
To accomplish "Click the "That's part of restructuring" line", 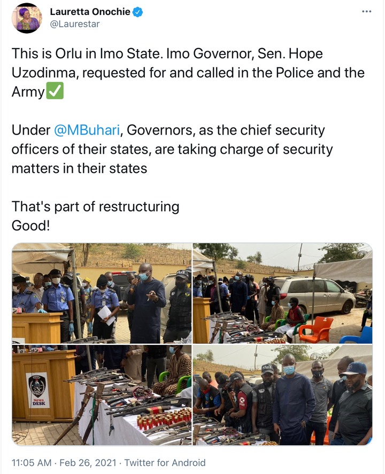I will click(95, 207).
